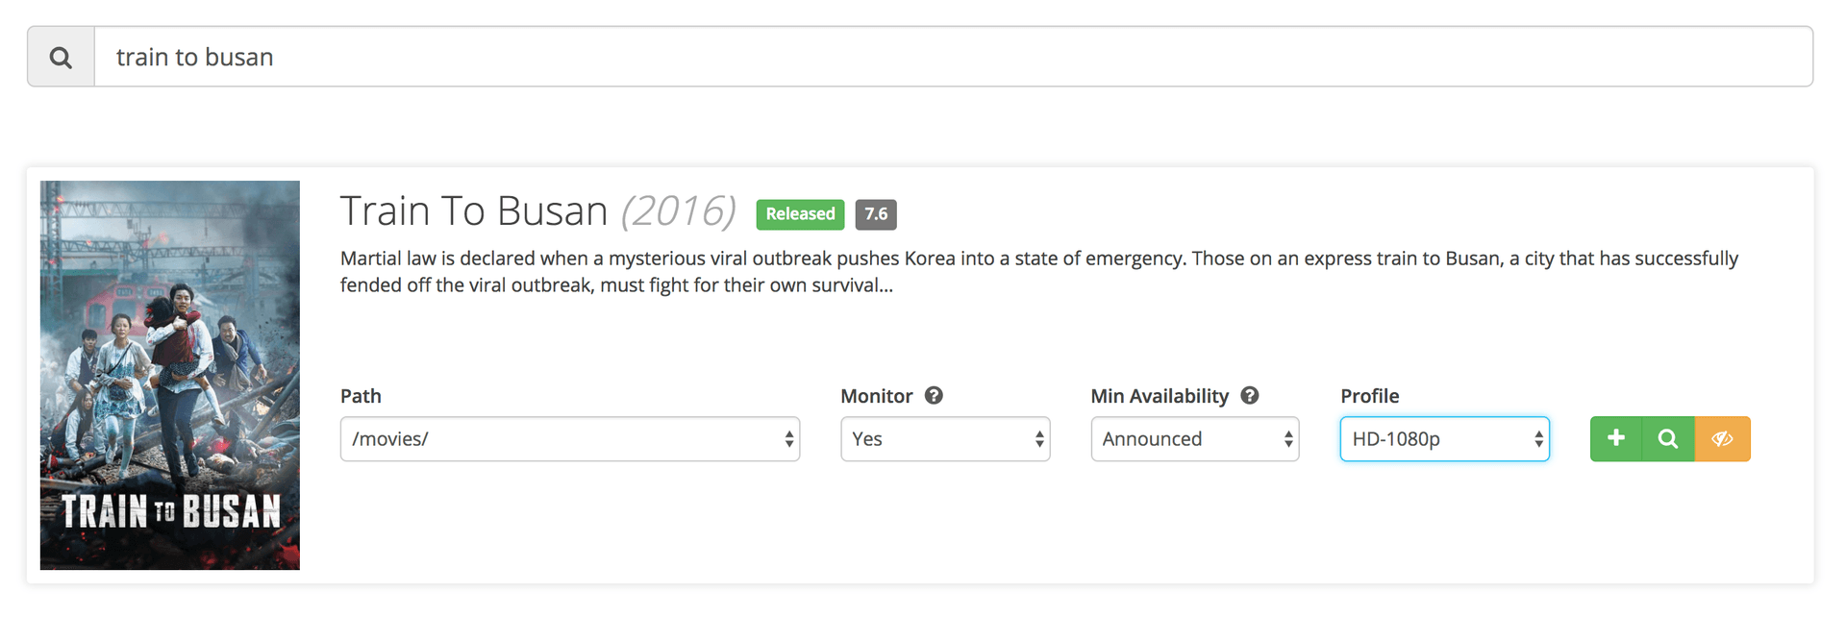Click the (2016) year text
The height and width of the screenshot is (617, 1846).
(x=679, y=211)
